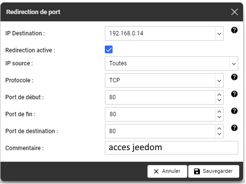Show help for Port de fin

[x=234, y=111]
